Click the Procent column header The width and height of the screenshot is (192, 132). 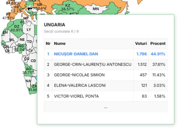click(158, 44)
